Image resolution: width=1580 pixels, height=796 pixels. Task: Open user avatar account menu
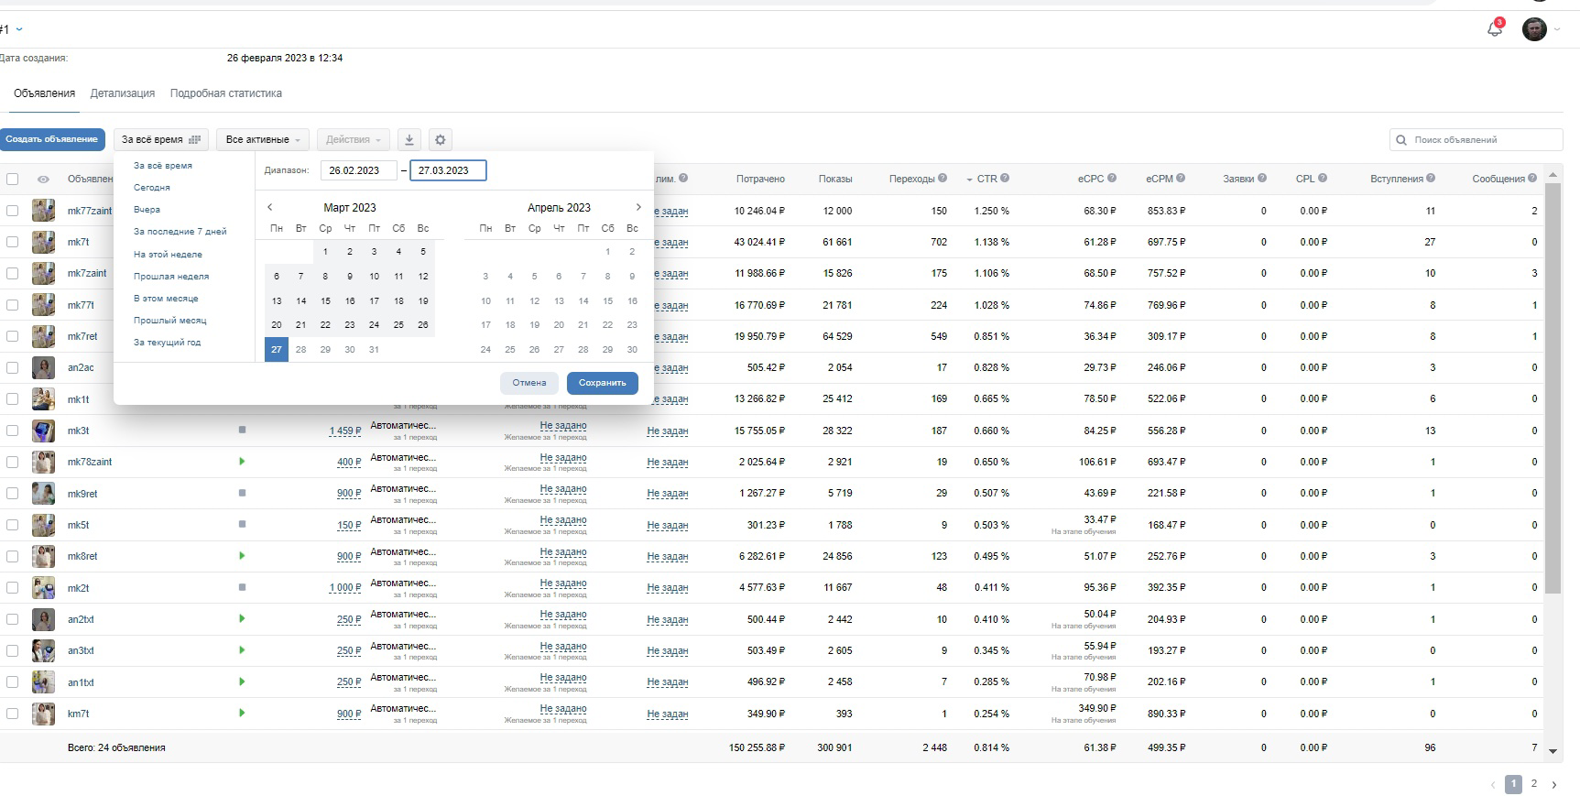click(1535, 29)
